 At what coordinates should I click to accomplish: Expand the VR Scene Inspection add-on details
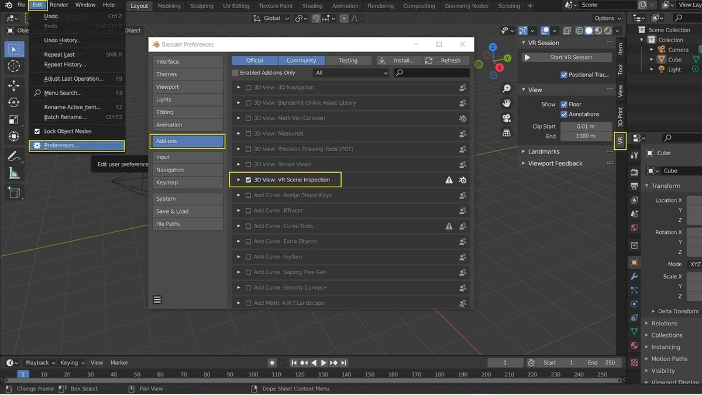point(238,180)
